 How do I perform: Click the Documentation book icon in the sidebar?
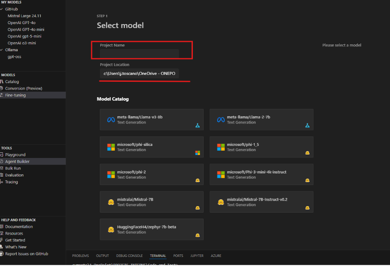tap(1, 227)
